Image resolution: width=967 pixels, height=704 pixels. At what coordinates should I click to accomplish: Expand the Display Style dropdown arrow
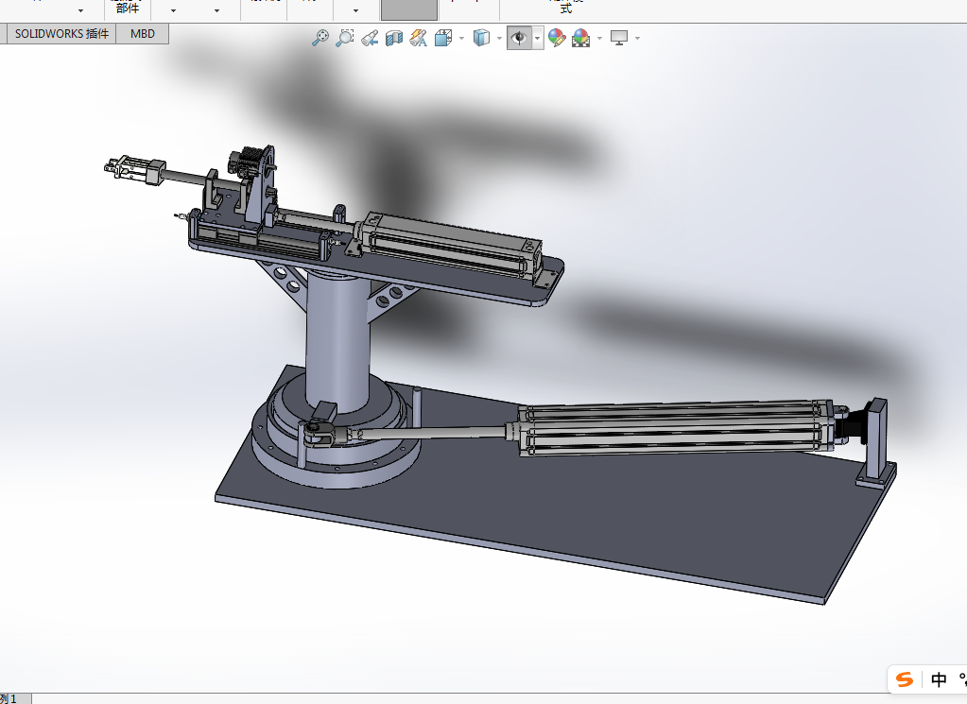(x=499, y=38)
